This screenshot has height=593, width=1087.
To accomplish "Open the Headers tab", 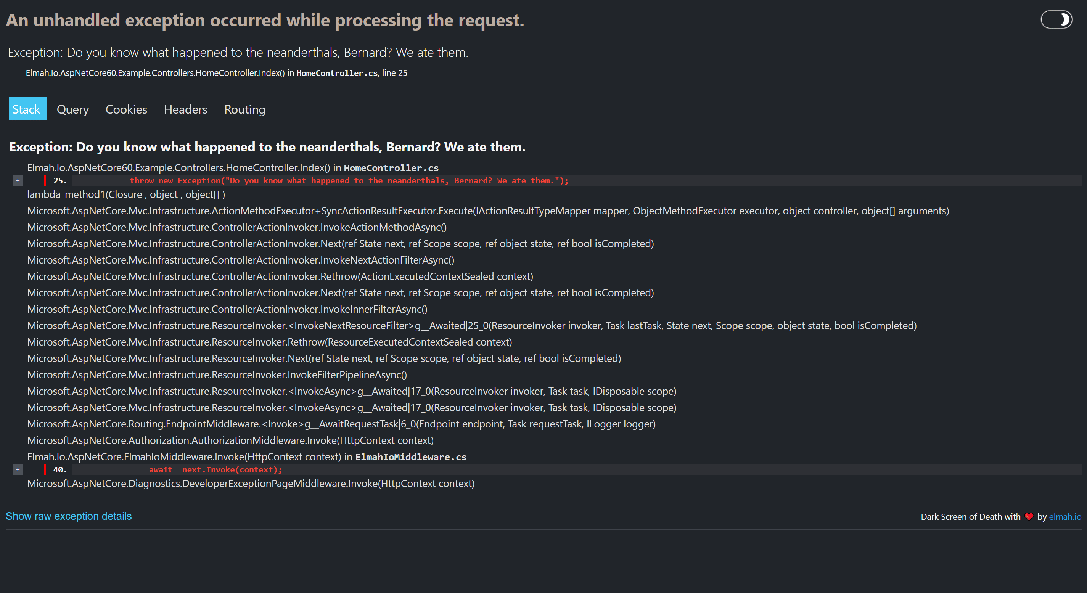I will (x=185, y=109).
